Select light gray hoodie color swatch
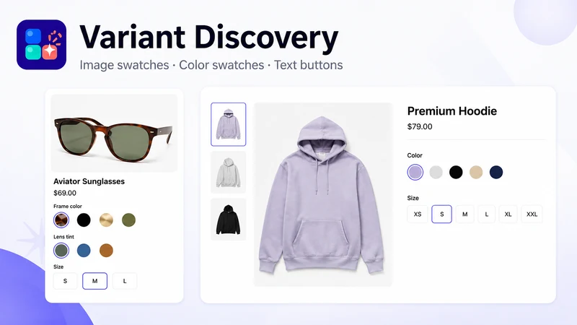 (x=436, y=172)
